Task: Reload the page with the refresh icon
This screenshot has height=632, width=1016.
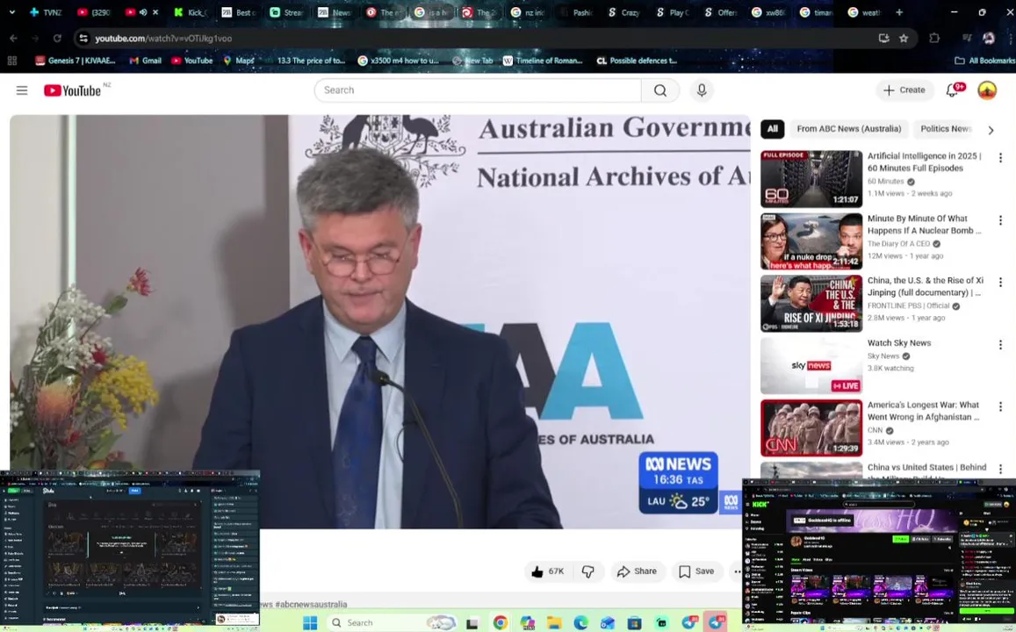Action: click(57, 39)
